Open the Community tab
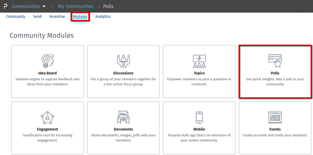Viewport: 313px width, 155px height. coord(15,17)
